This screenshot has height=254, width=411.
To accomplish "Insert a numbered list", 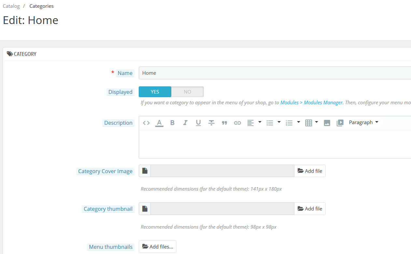I will [x=289, y=123].
